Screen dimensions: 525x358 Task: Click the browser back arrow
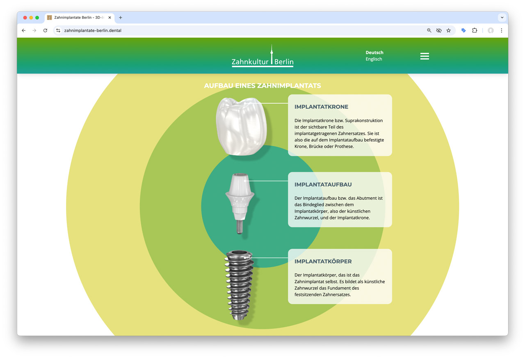tap(24, 30)
